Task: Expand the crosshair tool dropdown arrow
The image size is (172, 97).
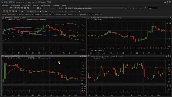Action: click(40, 11)
